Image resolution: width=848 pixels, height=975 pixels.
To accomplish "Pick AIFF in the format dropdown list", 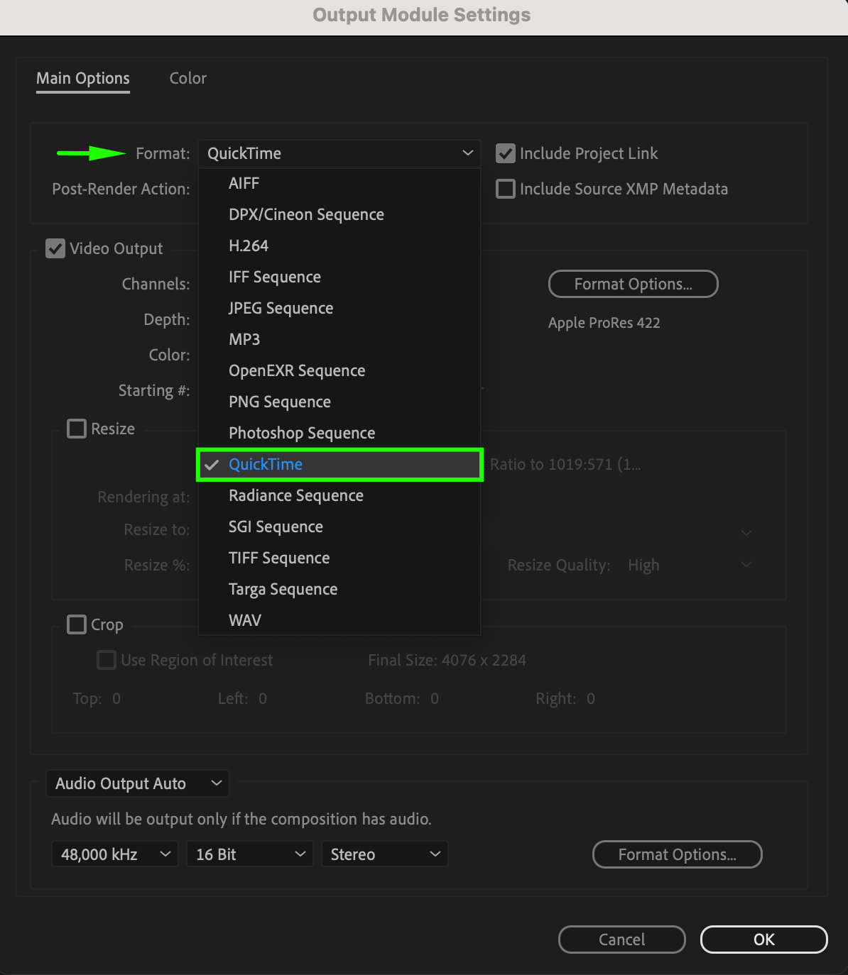I will tap(244, 183).
